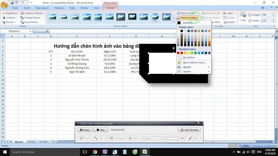278x156 pixels.
Task: Click the Brightness adjustment
Action: 11,13
